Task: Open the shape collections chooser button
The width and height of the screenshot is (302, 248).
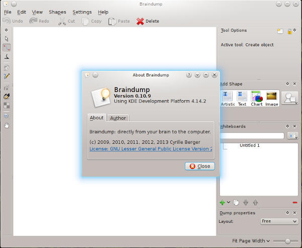Action: (290, 98)
